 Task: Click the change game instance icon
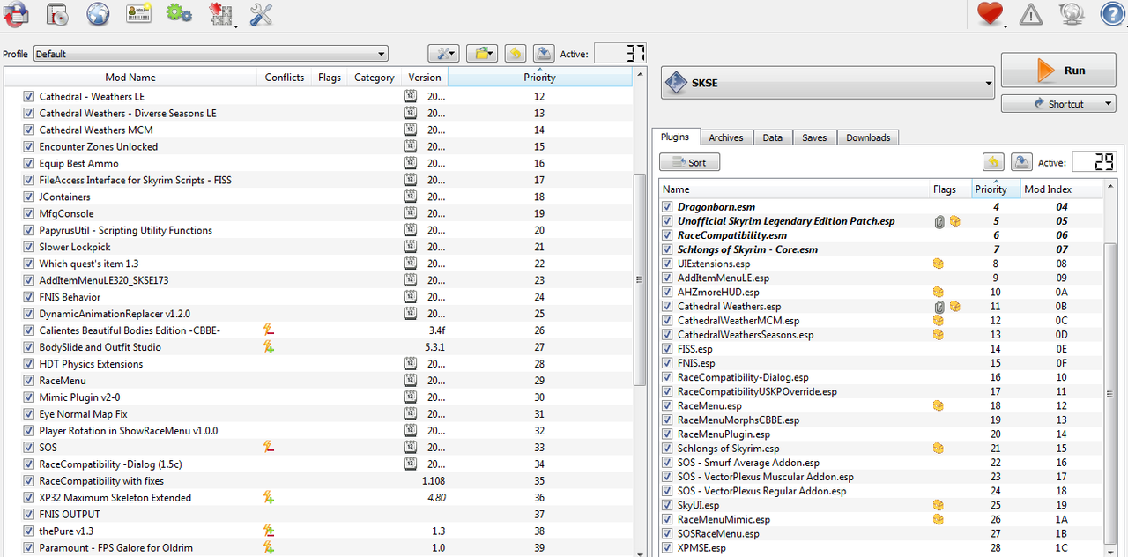[x=15, y=13]
